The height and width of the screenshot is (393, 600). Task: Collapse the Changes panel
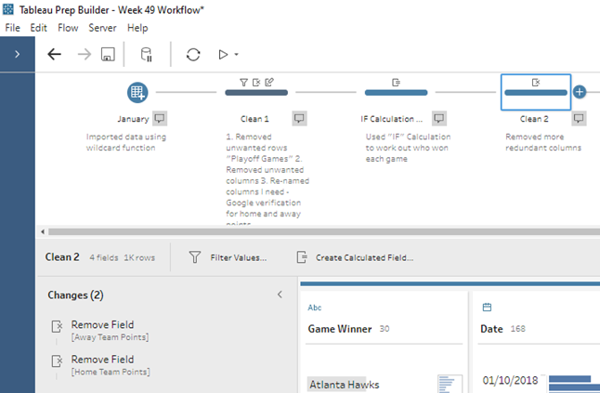click(x=280, y=295)
